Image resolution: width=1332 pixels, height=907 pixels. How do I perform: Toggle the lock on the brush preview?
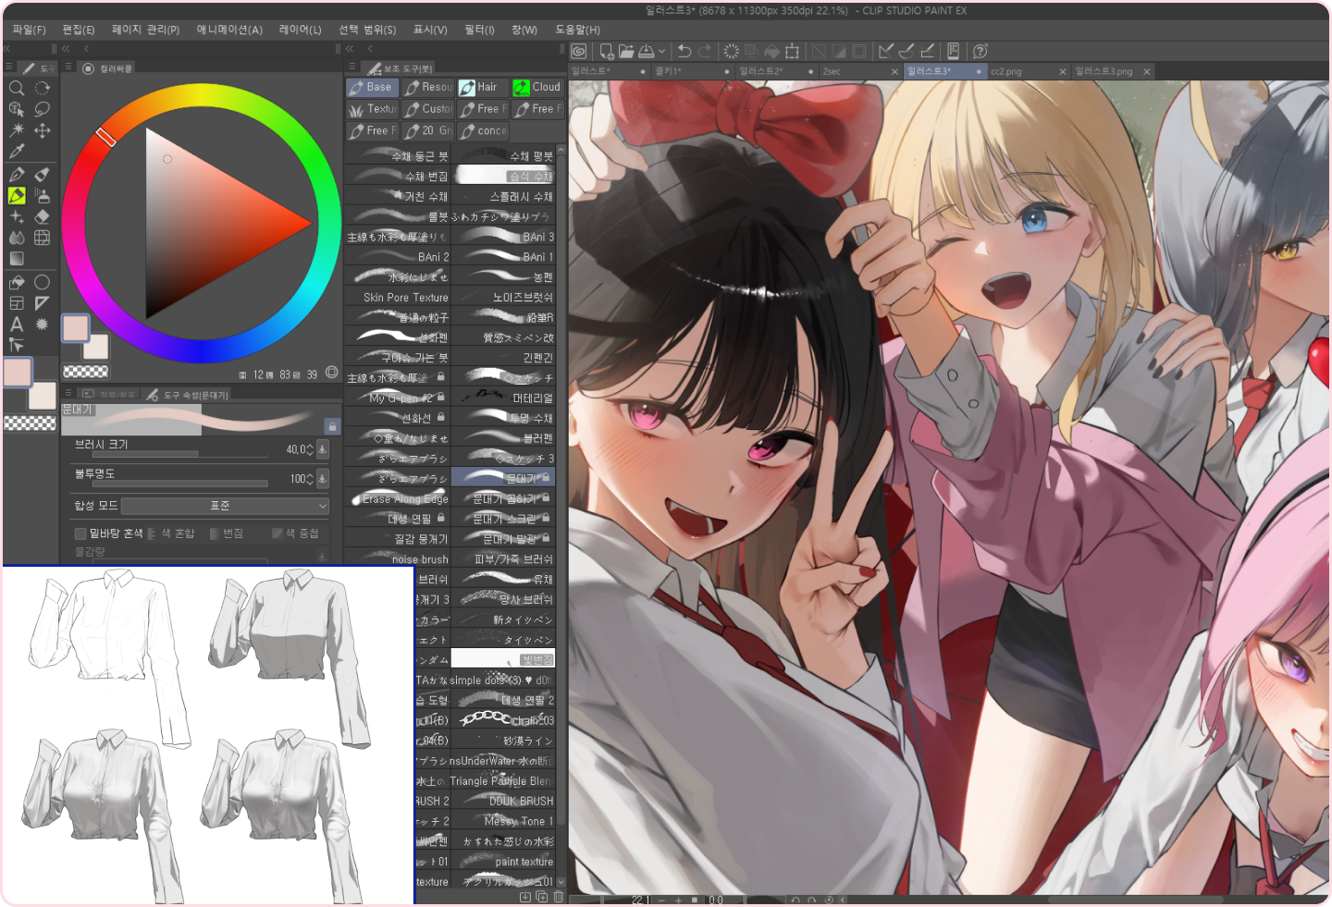[331, 426]
